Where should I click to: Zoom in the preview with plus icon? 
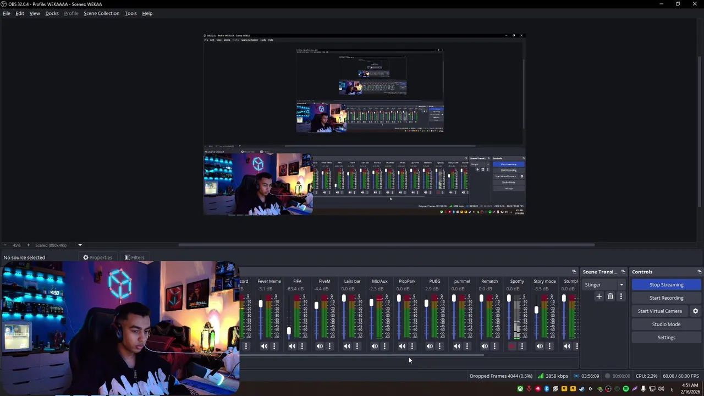pos(28,245)
